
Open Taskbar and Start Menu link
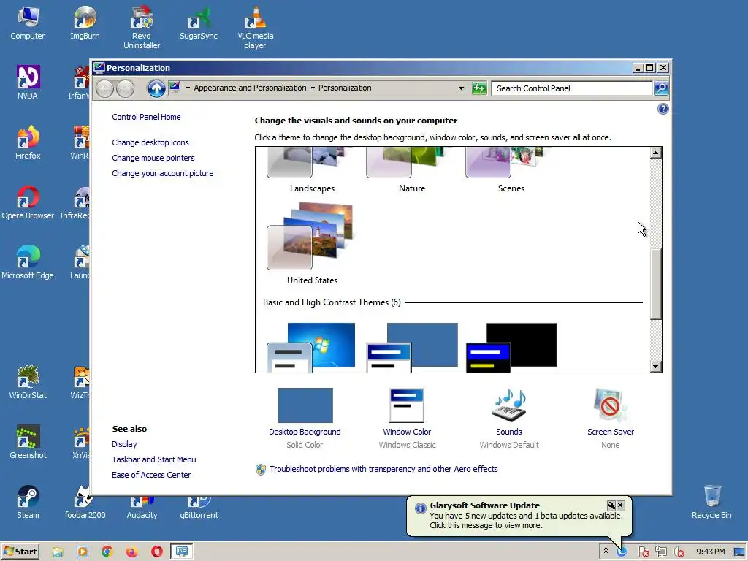(153, 459)
